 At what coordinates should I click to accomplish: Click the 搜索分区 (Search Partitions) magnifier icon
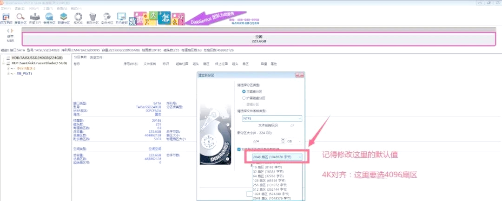20,18
